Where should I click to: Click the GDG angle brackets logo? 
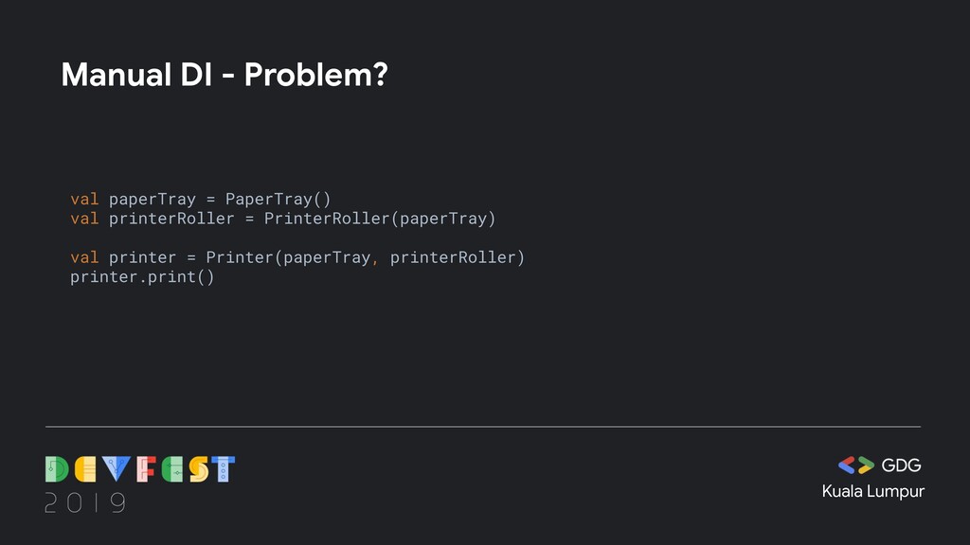point(856,465)
